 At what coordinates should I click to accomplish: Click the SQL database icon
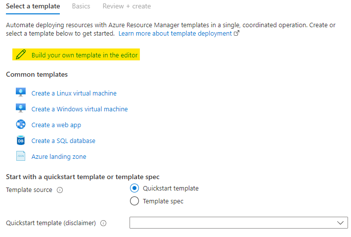tap(21, 141)
